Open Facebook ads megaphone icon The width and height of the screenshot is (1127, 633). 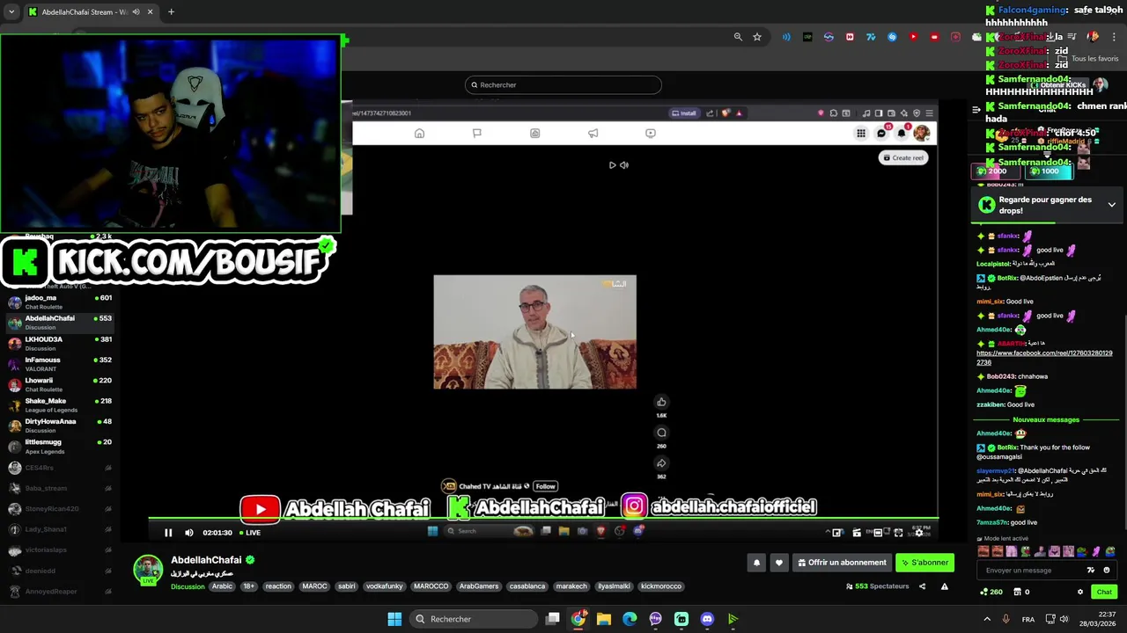pos(593,134)
